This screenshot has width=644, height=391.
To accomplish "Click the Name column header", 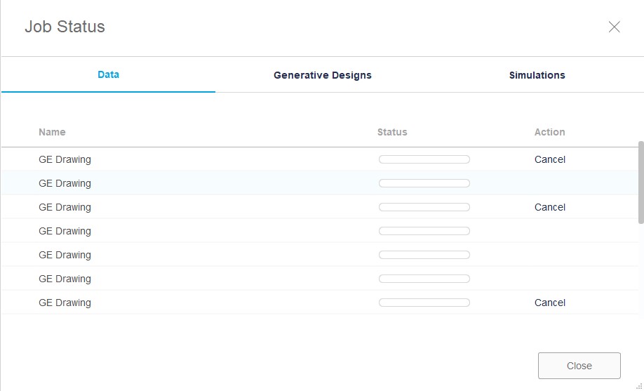I will [52, 132].
